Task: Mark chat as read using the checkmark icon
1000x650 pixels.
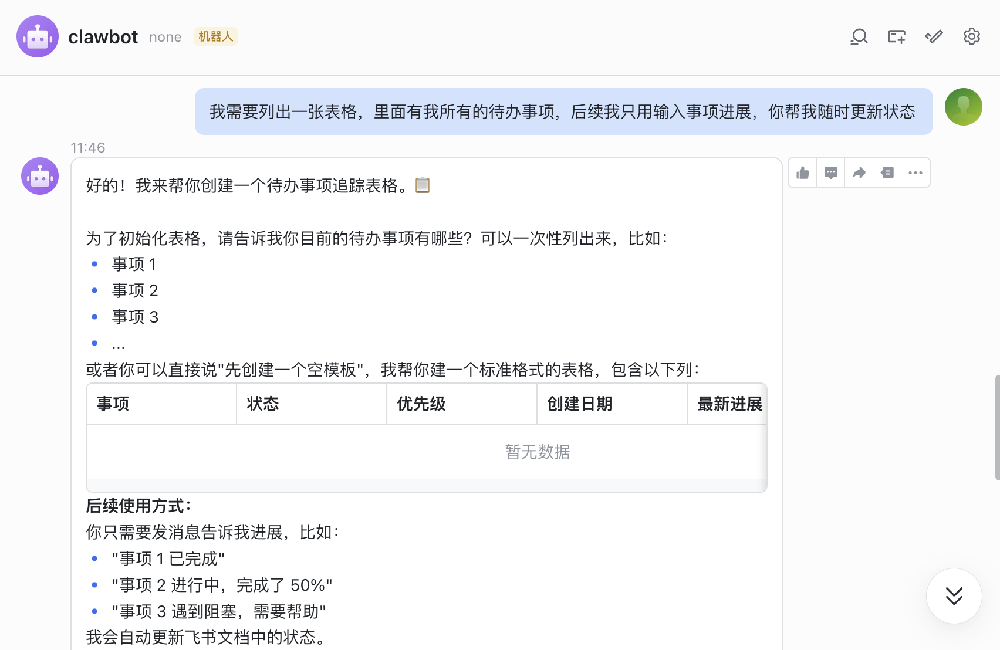Action: click(x=933, y=36)
